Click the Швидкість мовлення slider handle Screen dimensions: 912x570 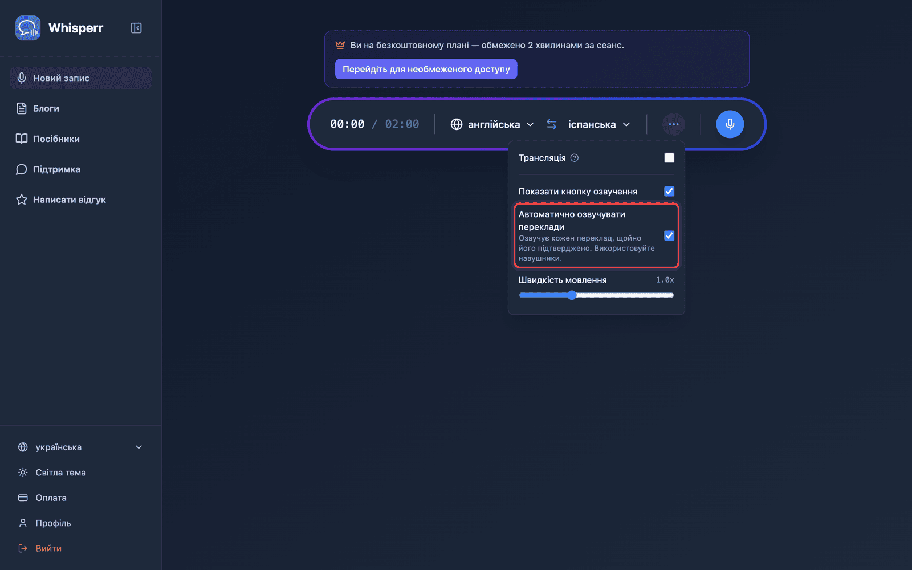572,295
